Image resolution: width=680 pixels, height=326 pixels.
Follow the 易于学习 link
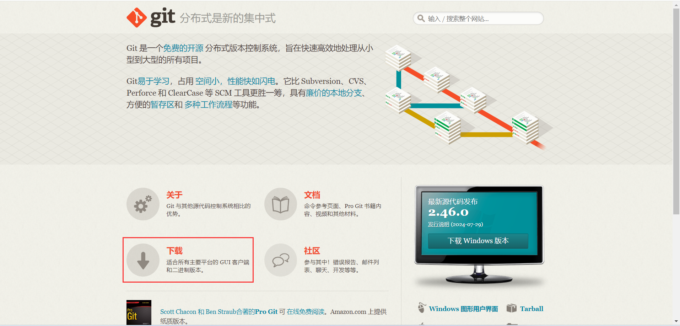point(153,81)
